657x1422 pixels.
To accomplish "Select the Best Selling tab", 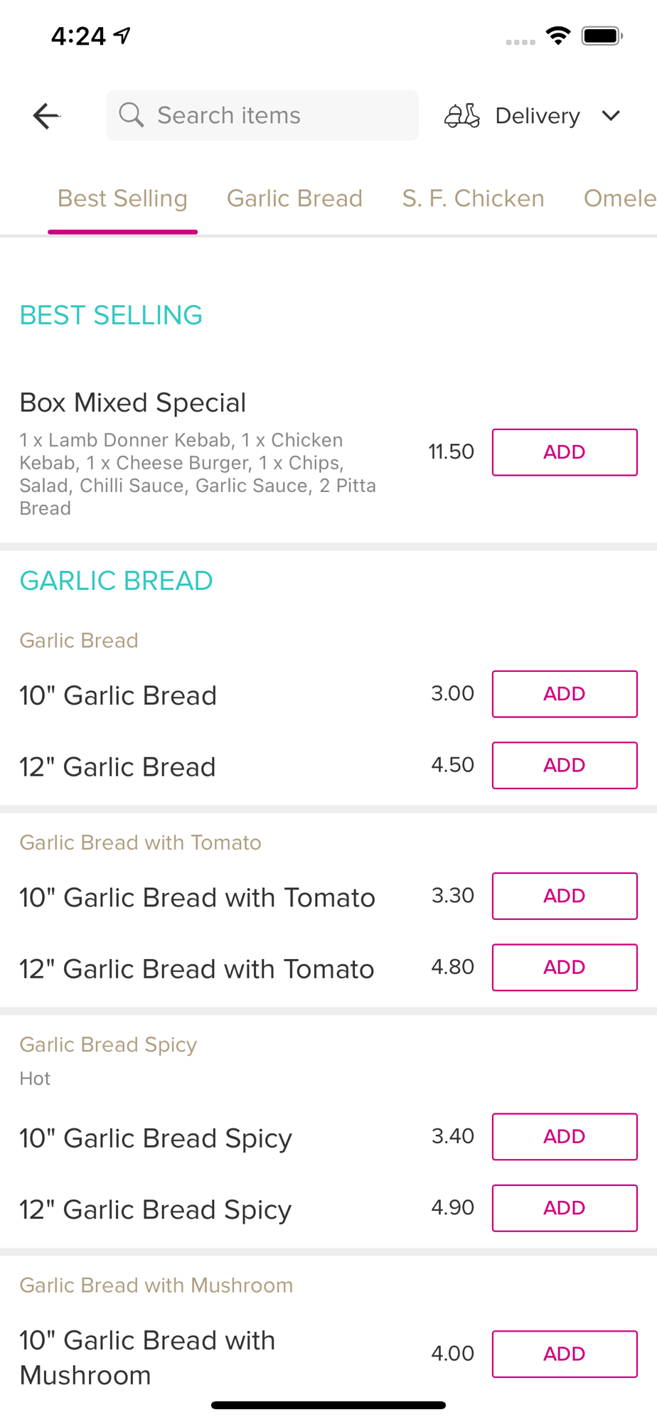I will coord(122,198).
